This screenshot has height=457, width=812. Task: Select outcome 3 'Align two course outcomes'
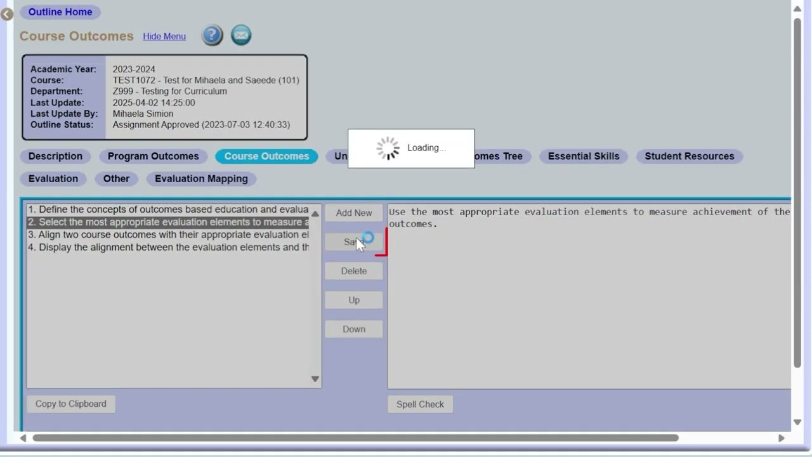(168, 235)
